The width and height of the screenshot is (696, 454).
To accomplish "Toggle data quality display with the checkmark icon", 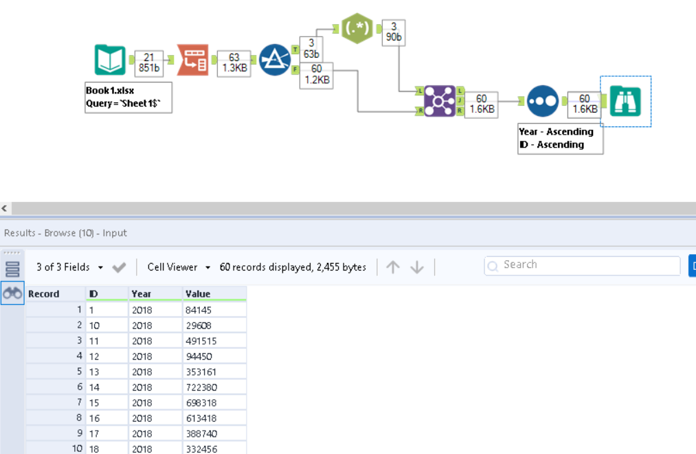I will [119, 266].
